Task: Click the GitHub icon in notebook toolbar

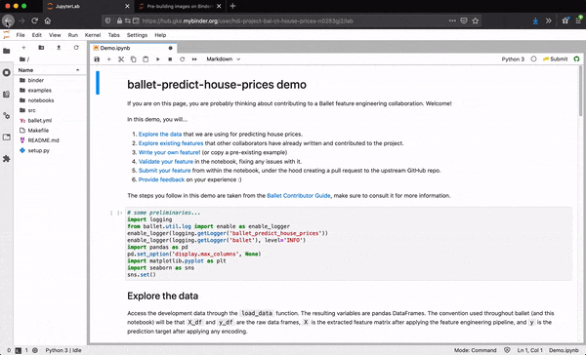Action: click(576, 59)
